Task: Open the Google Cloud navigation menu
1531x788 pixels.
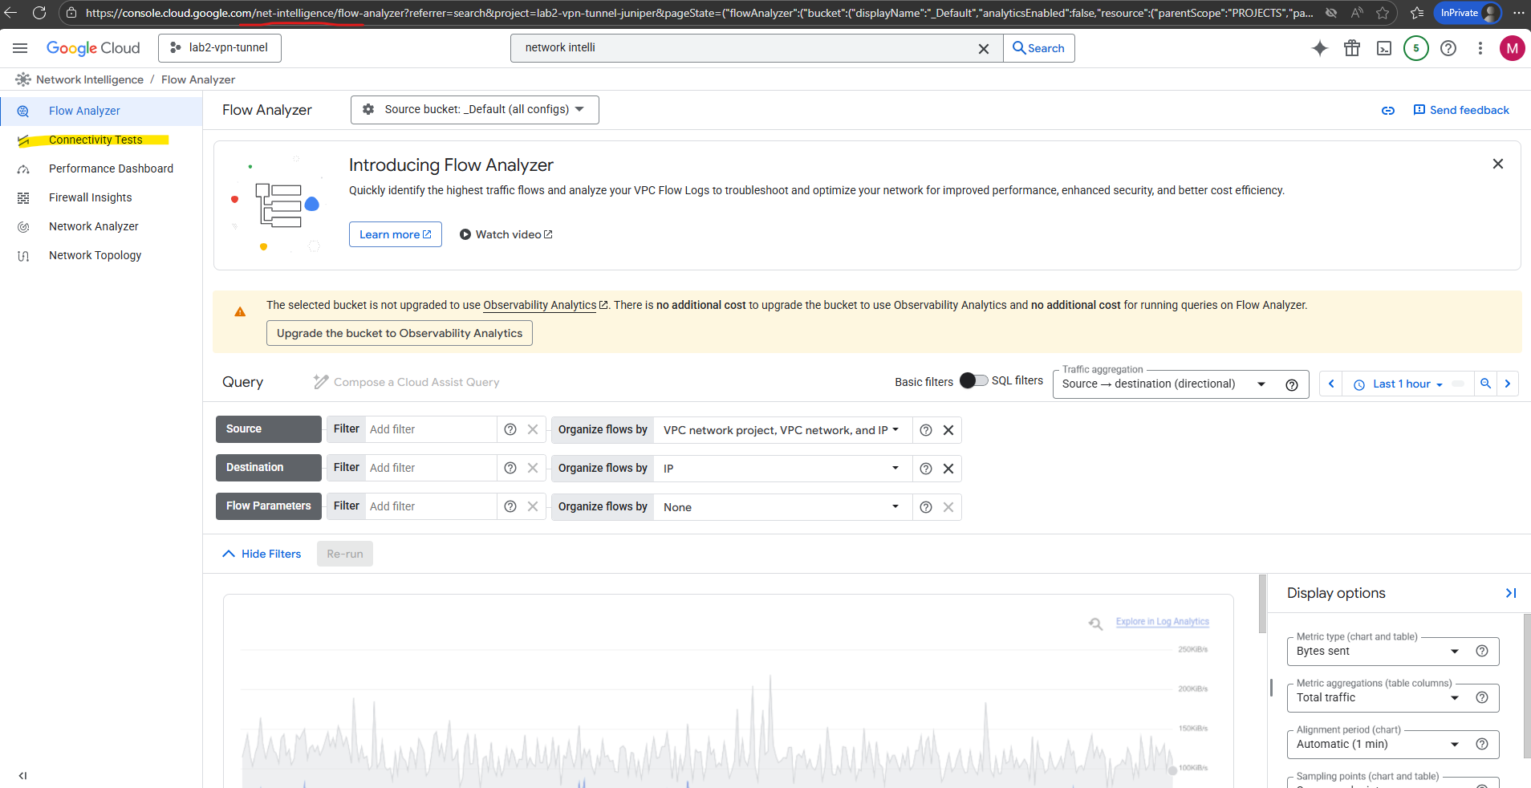Action: [20, 48]
